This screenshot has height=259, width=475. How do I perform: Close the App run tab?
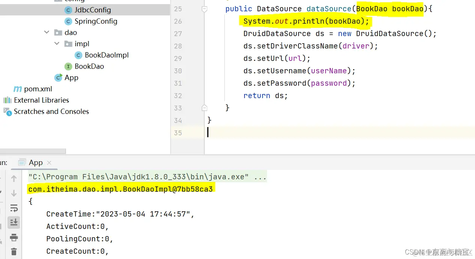point(49,163)
